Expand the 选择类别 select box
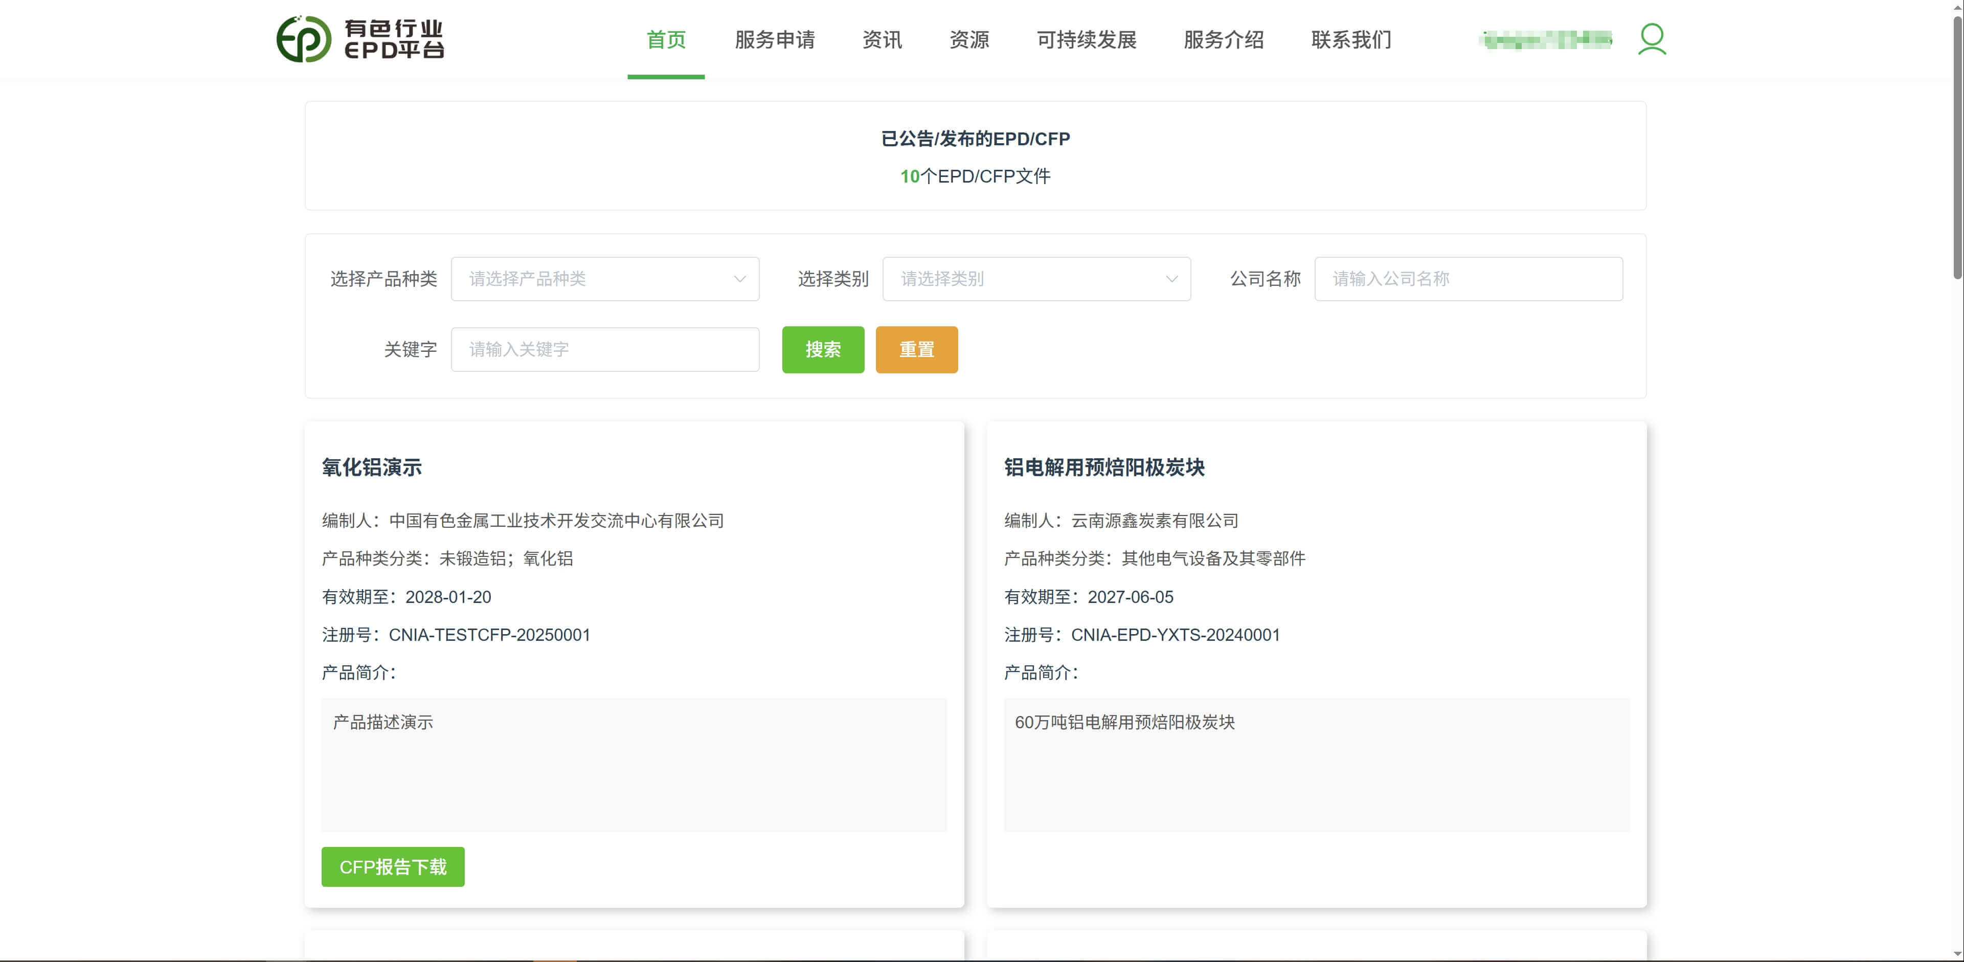 point(1035,279)
